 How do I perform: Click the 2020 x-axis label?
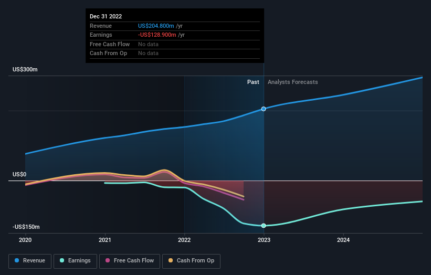pyautogui.click(x=25, y=240)
